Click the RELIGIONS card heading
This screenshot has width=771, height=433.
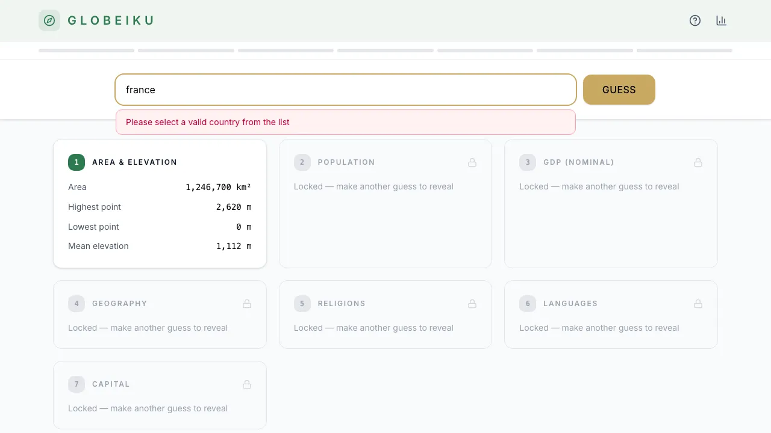342,304
